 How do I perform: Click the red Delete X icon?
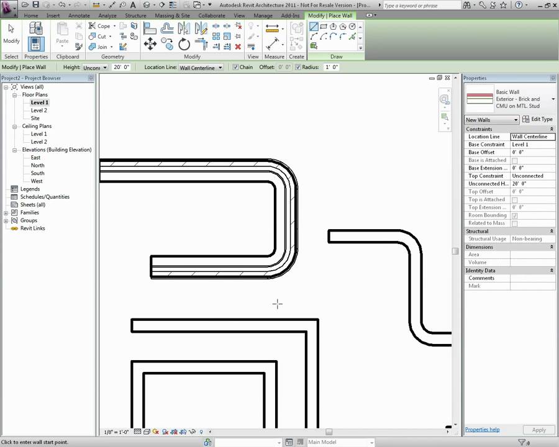(x=238, y=47)
